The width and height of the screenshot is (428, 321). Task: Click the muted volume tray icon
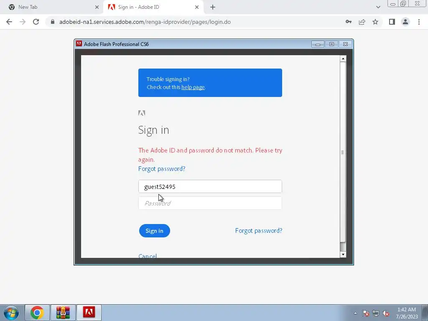pos(386,313)
